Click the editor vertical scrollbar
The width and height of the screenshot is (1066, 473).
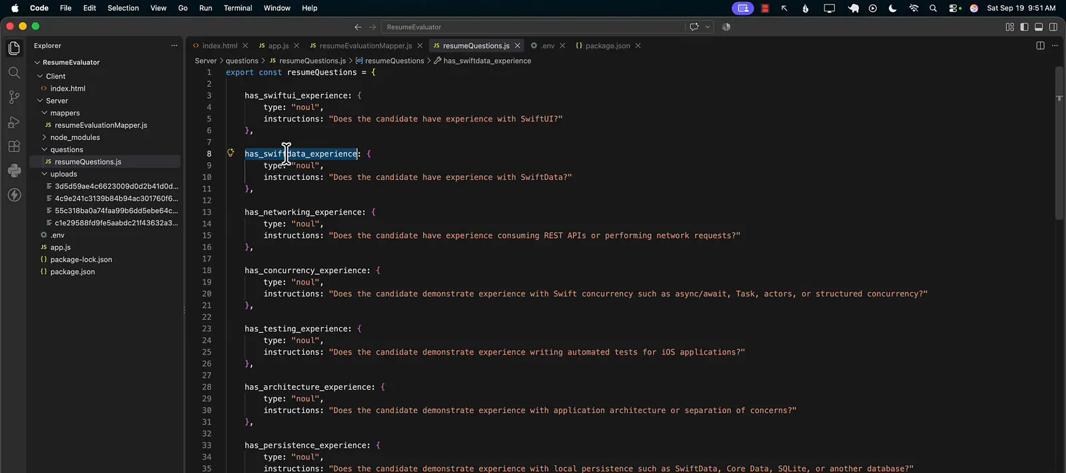pyautogui.click(x=1059, y=143)
